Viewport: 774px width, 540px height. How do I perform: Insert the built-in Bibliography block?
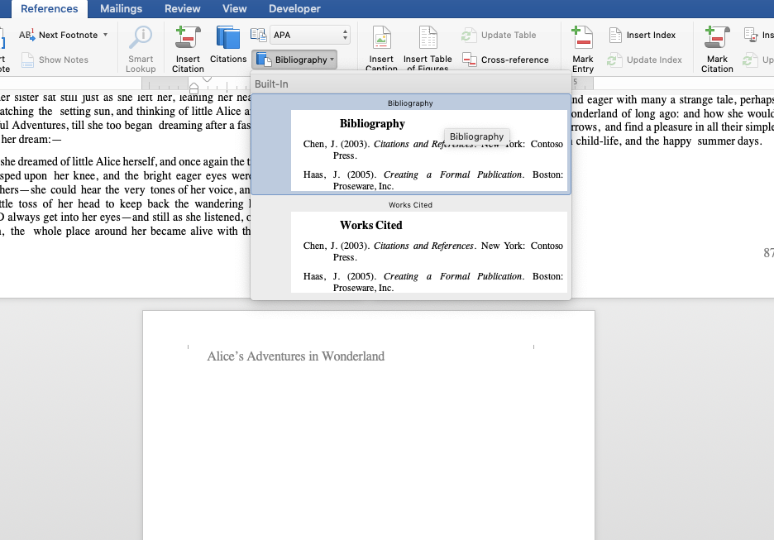click(x=409, y=149)
